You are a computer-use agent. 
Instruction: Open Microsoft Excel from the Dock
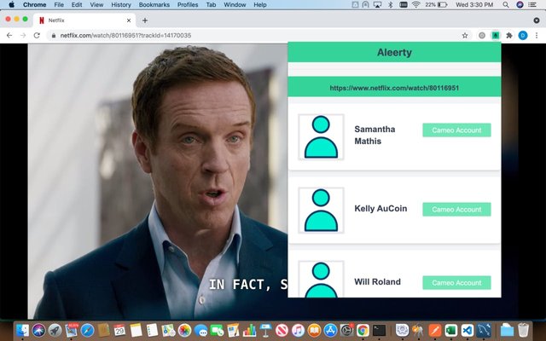tap(451, 330)
